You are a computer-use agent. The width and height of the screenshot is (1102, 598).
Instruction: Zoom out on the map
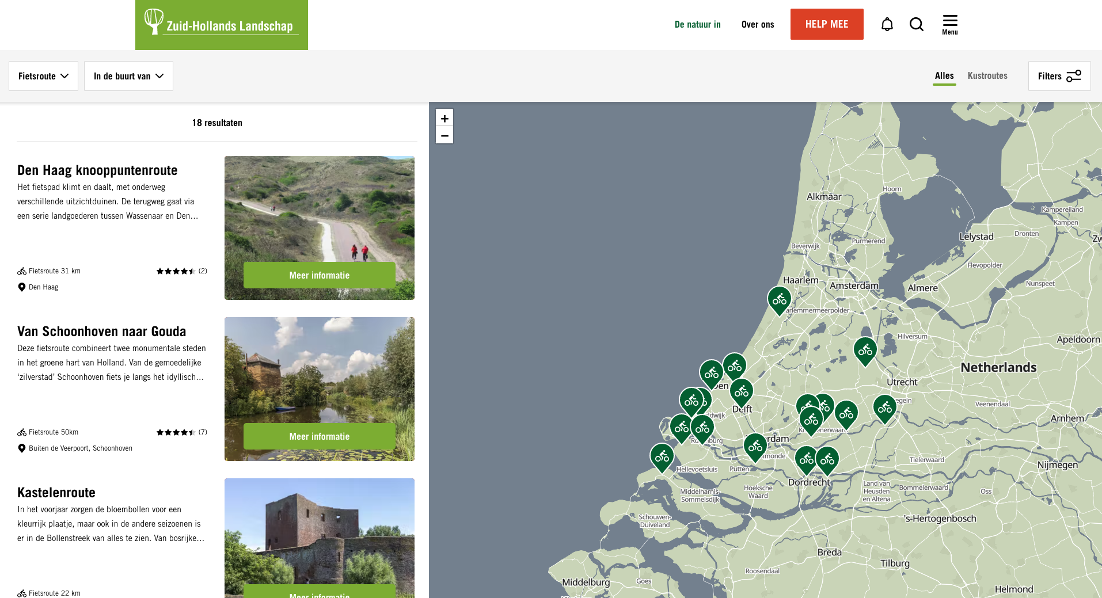click(444, 136)
